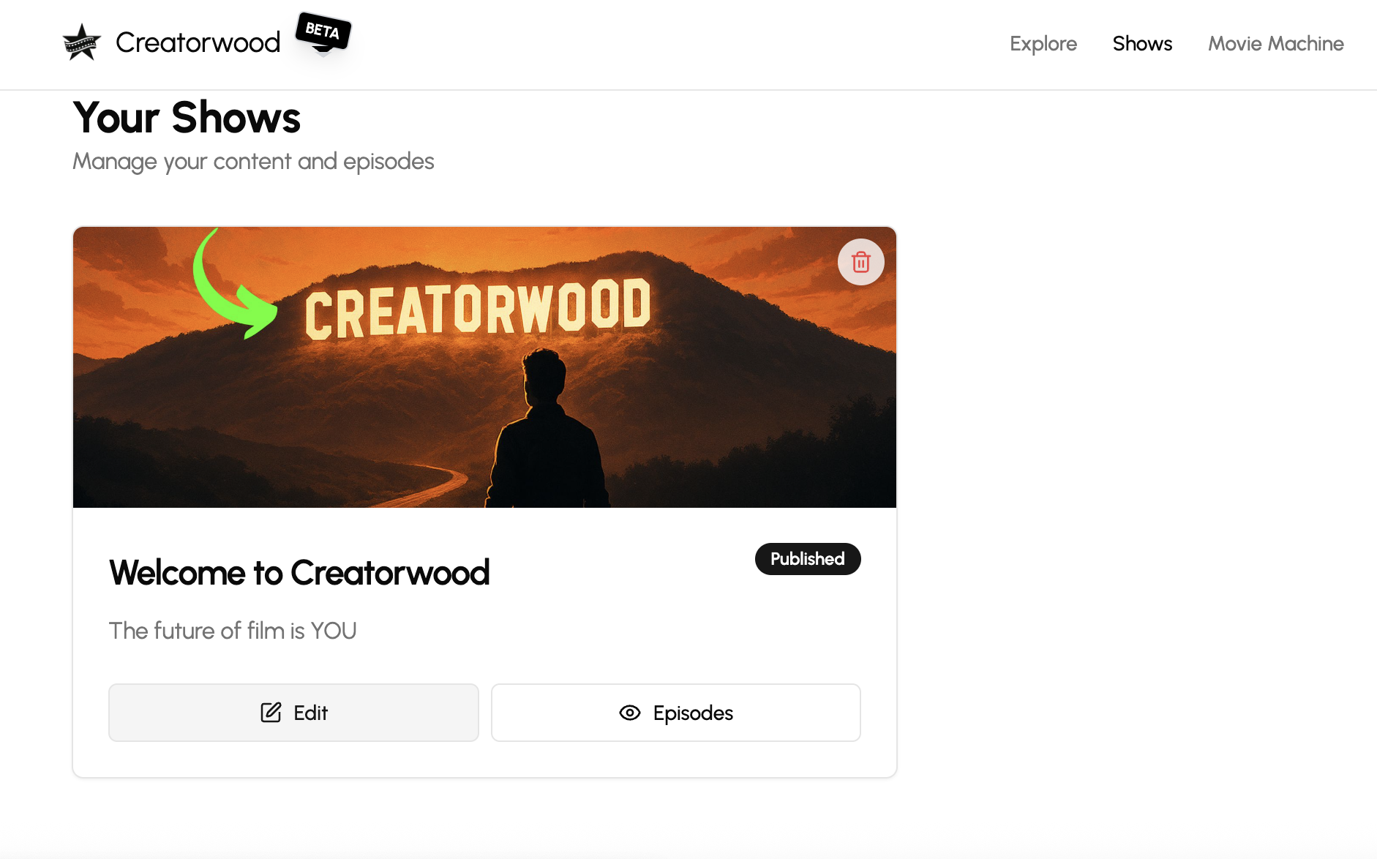Click the show tagline The future of film is YOU
This screenshot has height=859, width=1377.
point(233,631)
